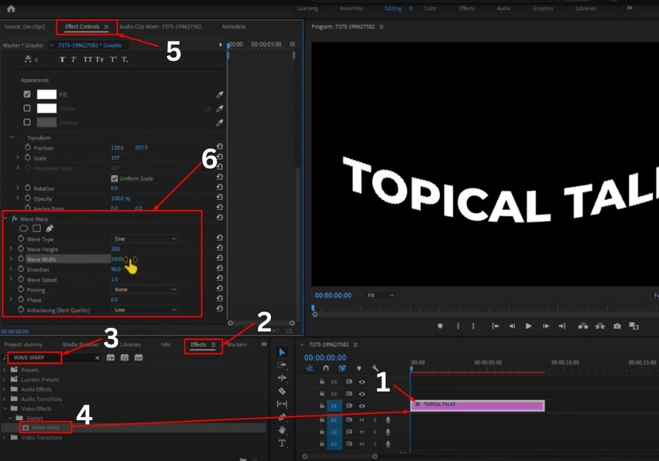The image size is (659, 461).
Task: Toggle V1 track output eye
Action: tap(362, 406)
